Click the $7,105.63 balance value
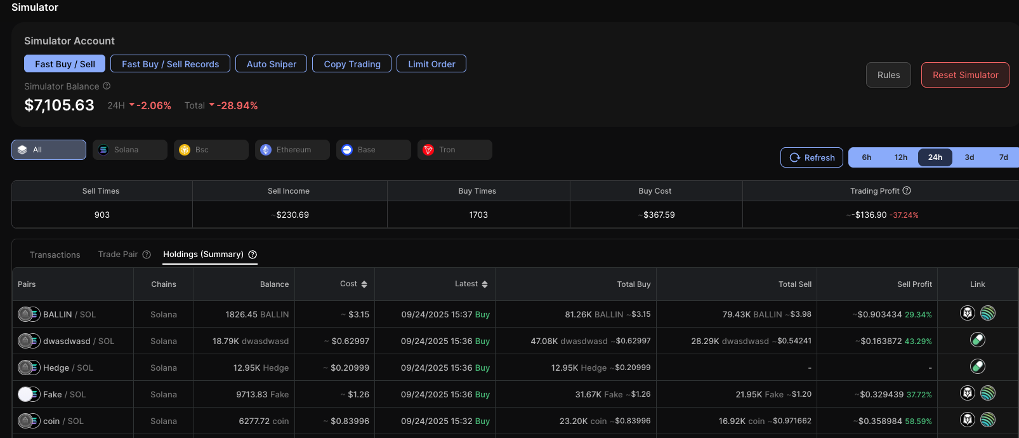 [59, 105]
